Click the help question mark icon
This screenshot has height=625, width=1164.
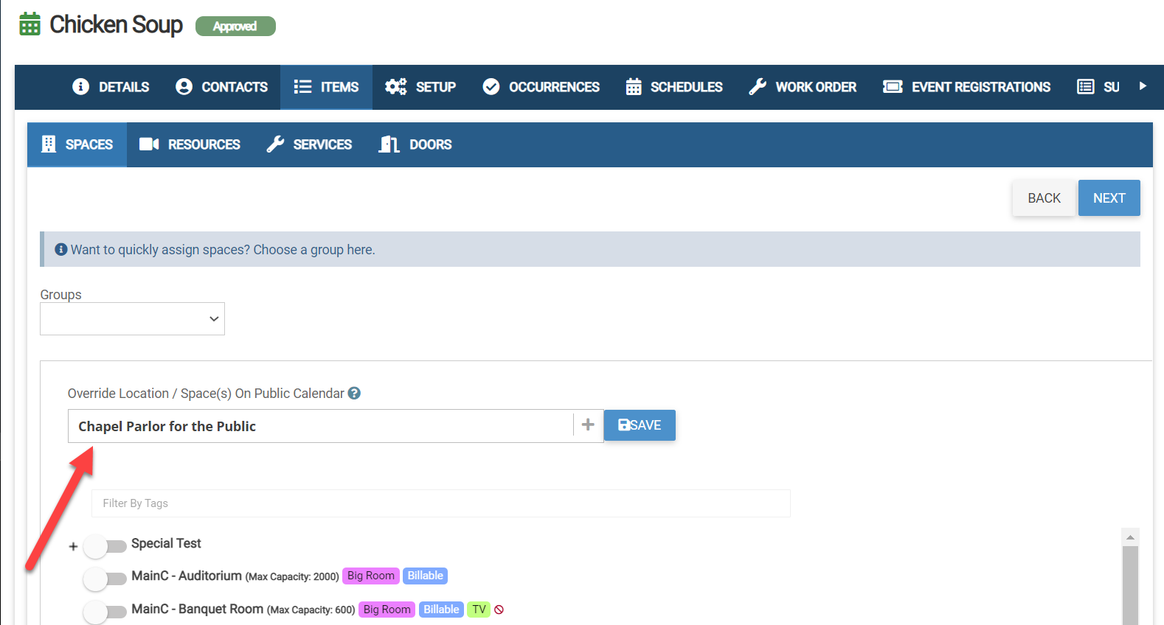coord(354,394)
